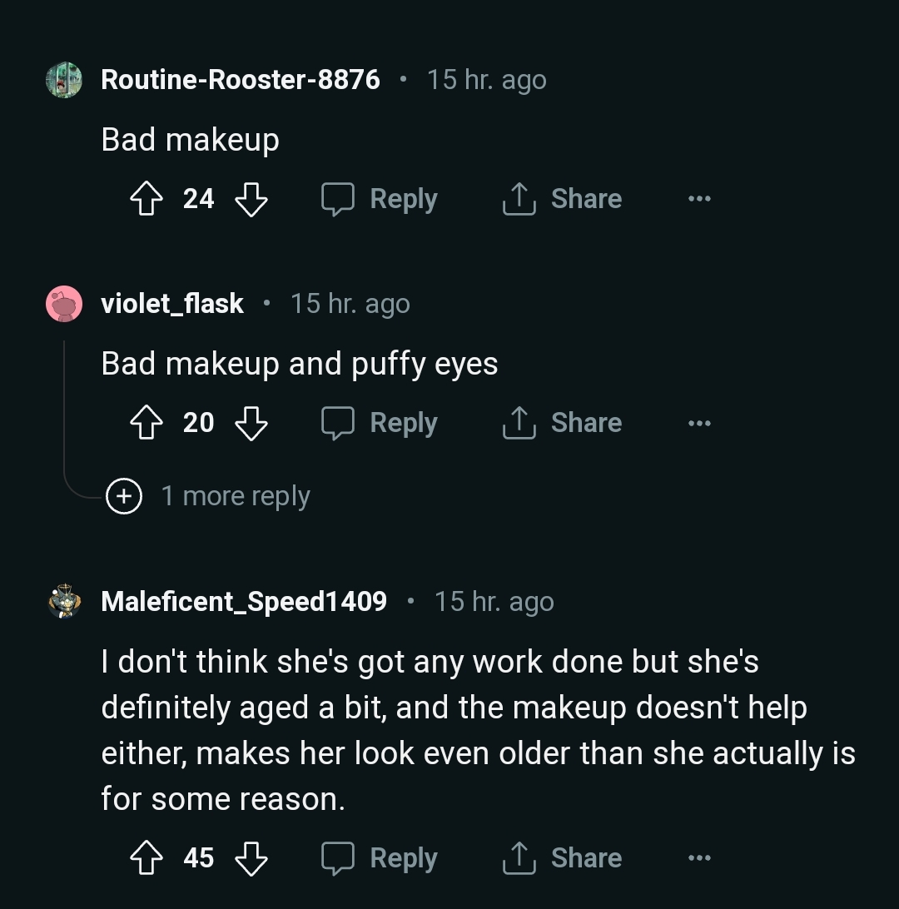This screenshot has width=899, height=909.
Task: Open overflow menu on violet_flask's comment
Action: pos(699,423)
